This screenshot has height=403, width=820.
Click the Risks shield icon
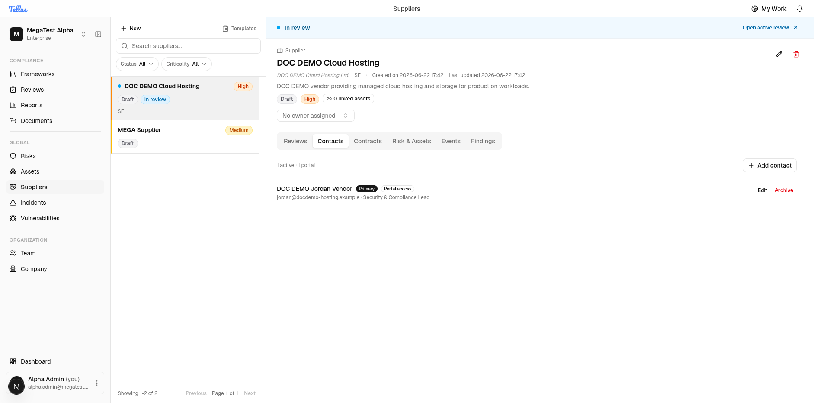(13, 156)
